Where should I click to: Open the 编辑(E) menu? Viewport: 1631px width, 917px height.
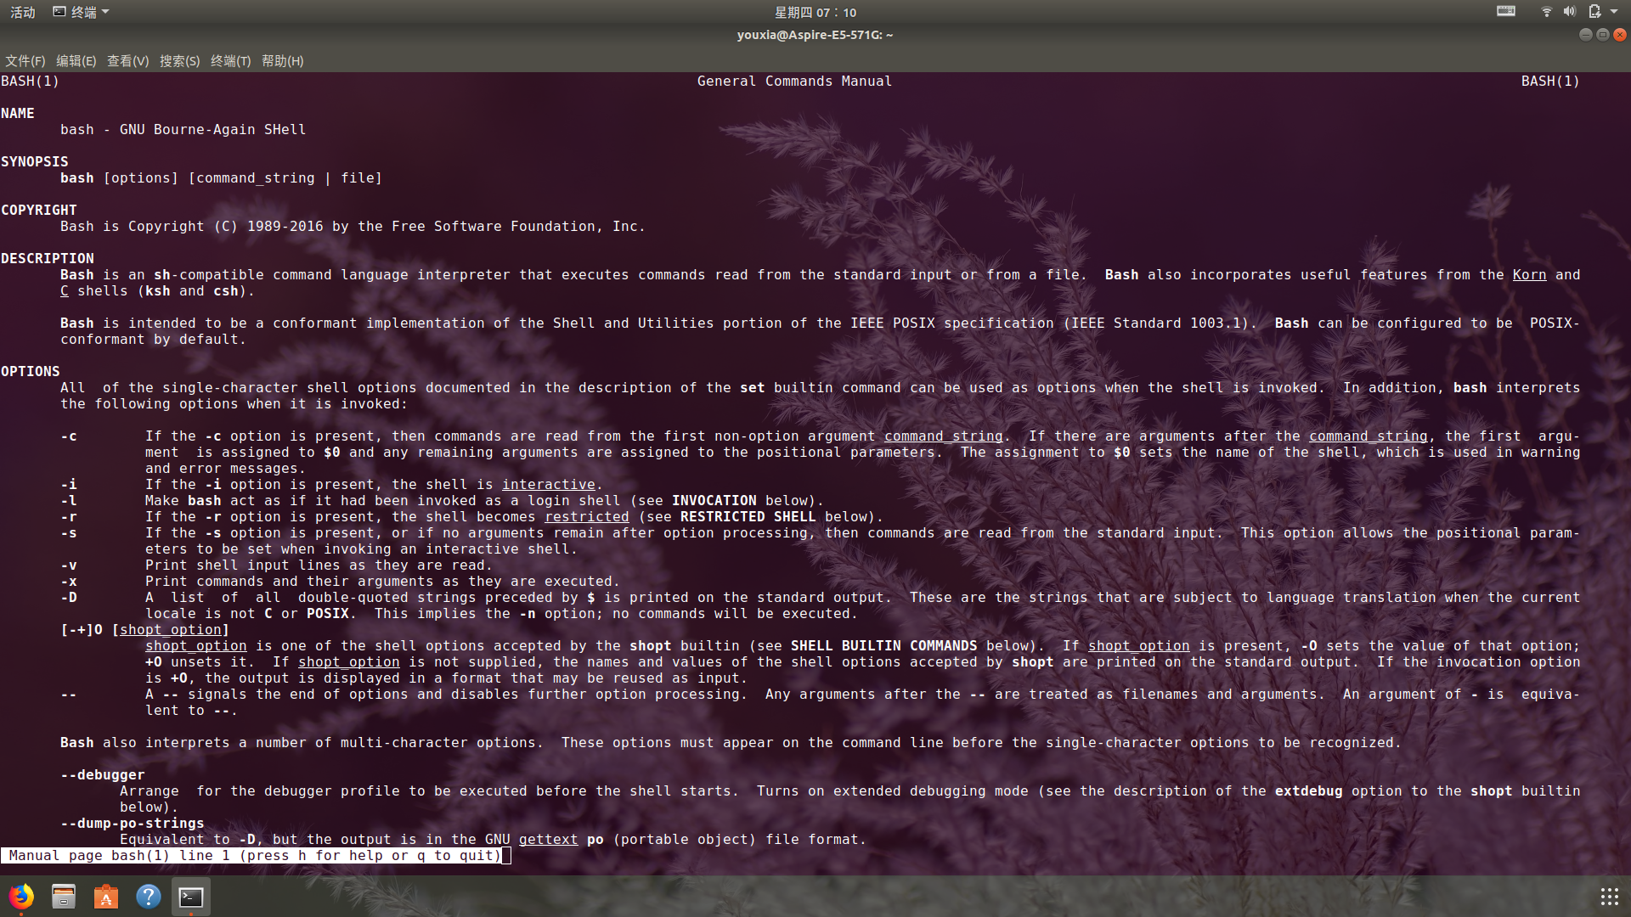[x=76, y=61]
